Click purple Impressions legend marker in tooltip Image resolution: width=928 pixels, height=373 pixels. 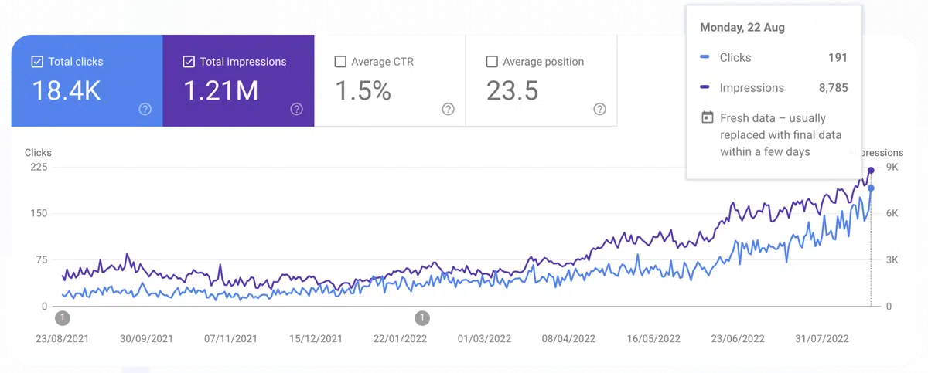705,88
